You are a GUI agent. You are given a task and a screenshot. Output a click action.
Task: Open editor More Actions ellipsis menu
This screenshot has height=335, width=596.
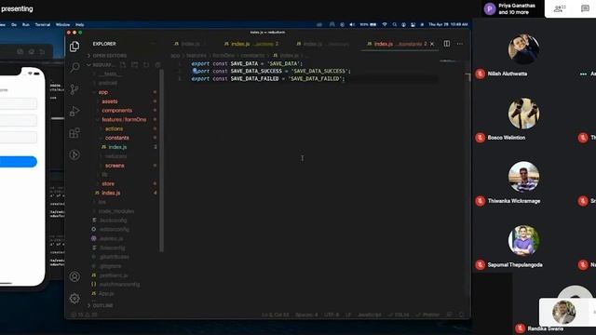[460, 44]
